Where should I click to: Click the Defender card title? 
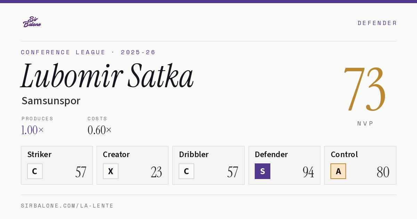pyautogui.click(x=271, y=154)
